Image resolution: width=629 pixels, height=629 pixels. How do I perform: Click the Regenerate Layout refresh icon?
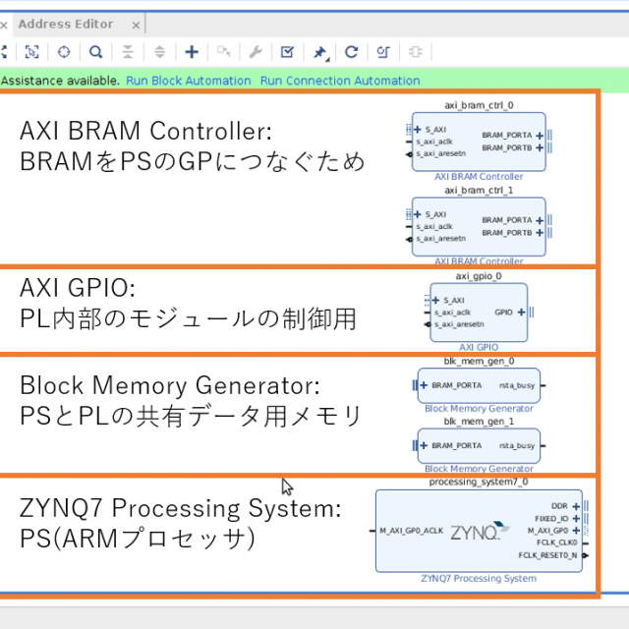pos(351,52)
